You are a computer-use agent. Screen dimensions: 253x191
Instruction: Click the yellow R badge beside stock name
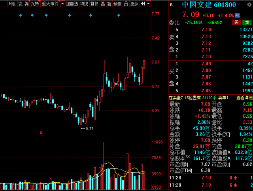171,5
